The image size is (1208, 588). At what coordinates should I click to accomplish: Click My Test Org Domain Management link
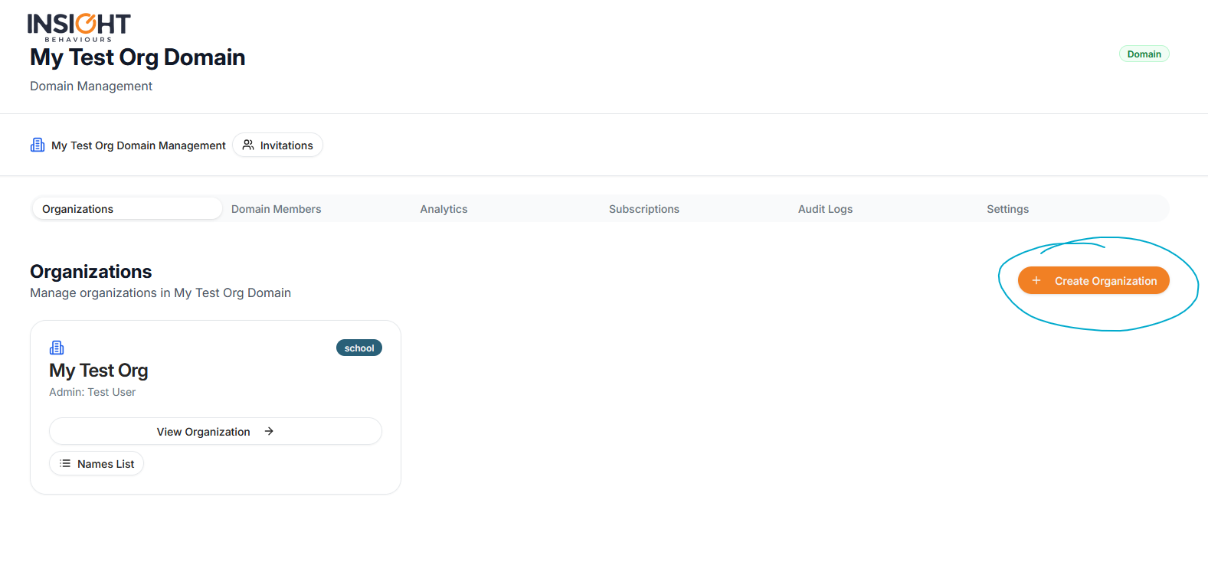138,145
